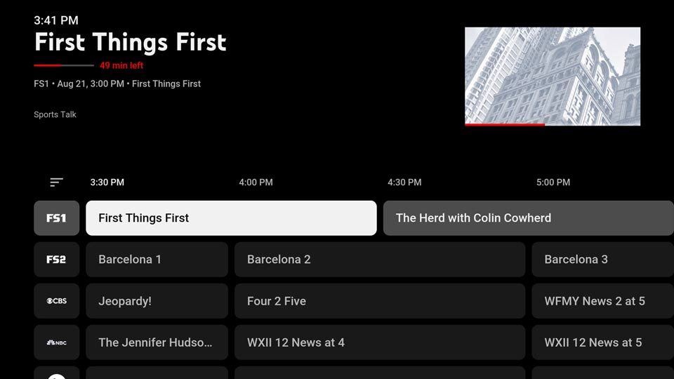Select the CBS channel logo
Viewport: 674px width, 379px height.
coord(56,301)
